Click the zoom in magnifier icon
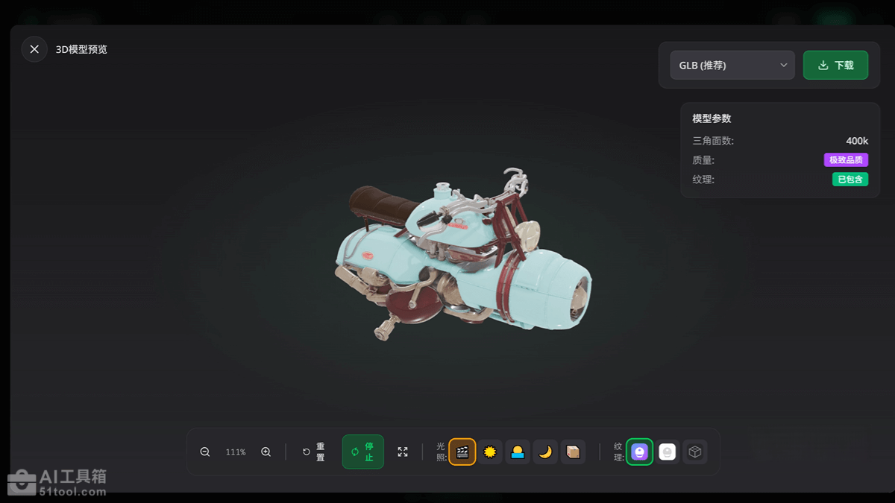The height and width of the screenshot is (503, 895). click(x=266, y=452)
